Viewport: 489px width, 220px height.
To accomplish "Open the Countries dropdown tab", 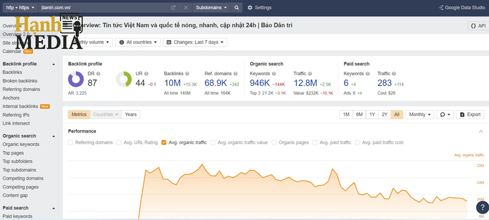I will pos(106,115).
